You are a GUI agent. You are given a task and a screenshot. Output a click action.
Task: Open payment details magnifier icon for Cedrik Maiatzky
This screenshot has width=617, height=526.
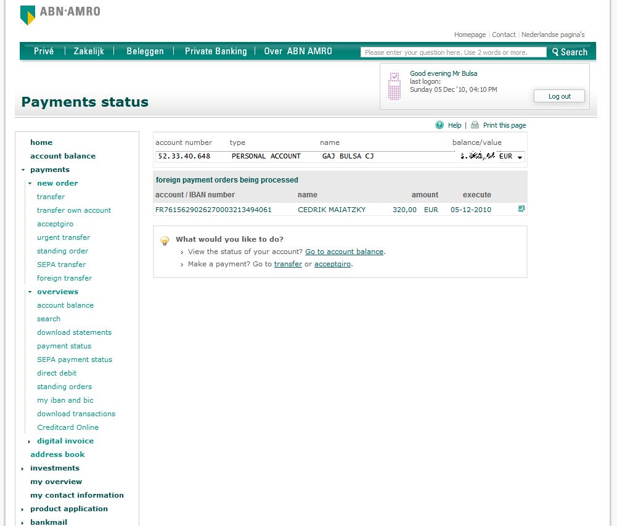point(521,209)
